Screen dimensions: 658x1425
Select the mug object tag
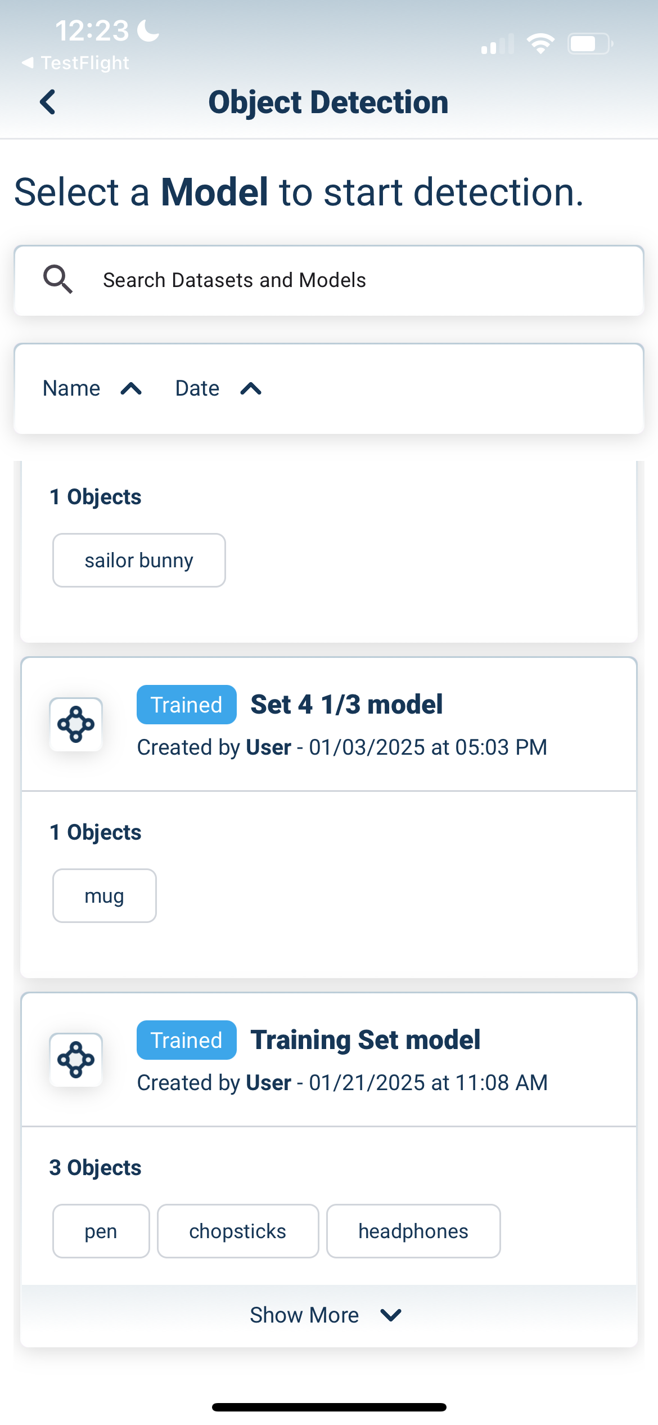coord(104,896)
